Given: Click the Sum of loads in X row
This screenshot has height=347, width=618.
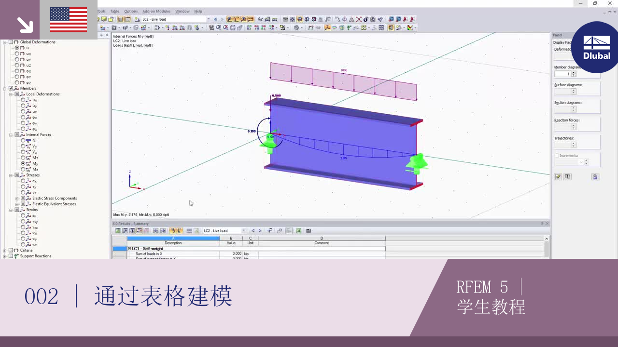Looking at the screenshot, I should (256, 254).
